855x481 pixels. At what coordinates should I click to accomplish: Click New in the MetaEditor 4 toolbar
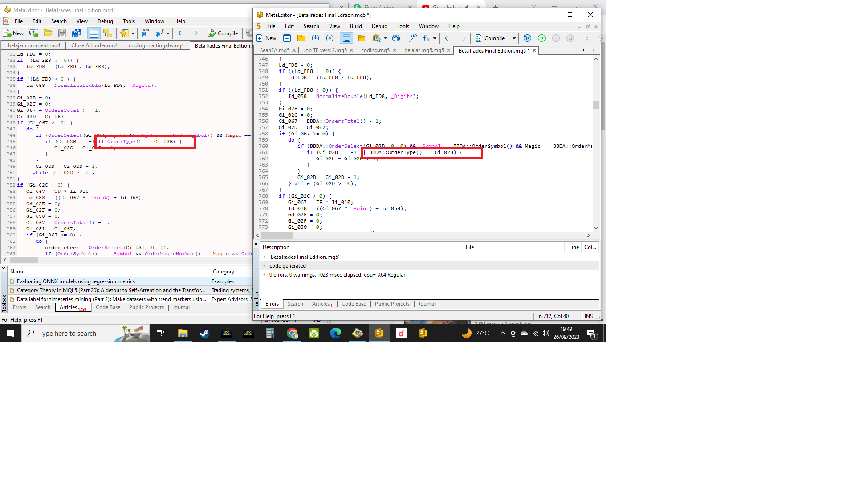(x=13, y=33)
